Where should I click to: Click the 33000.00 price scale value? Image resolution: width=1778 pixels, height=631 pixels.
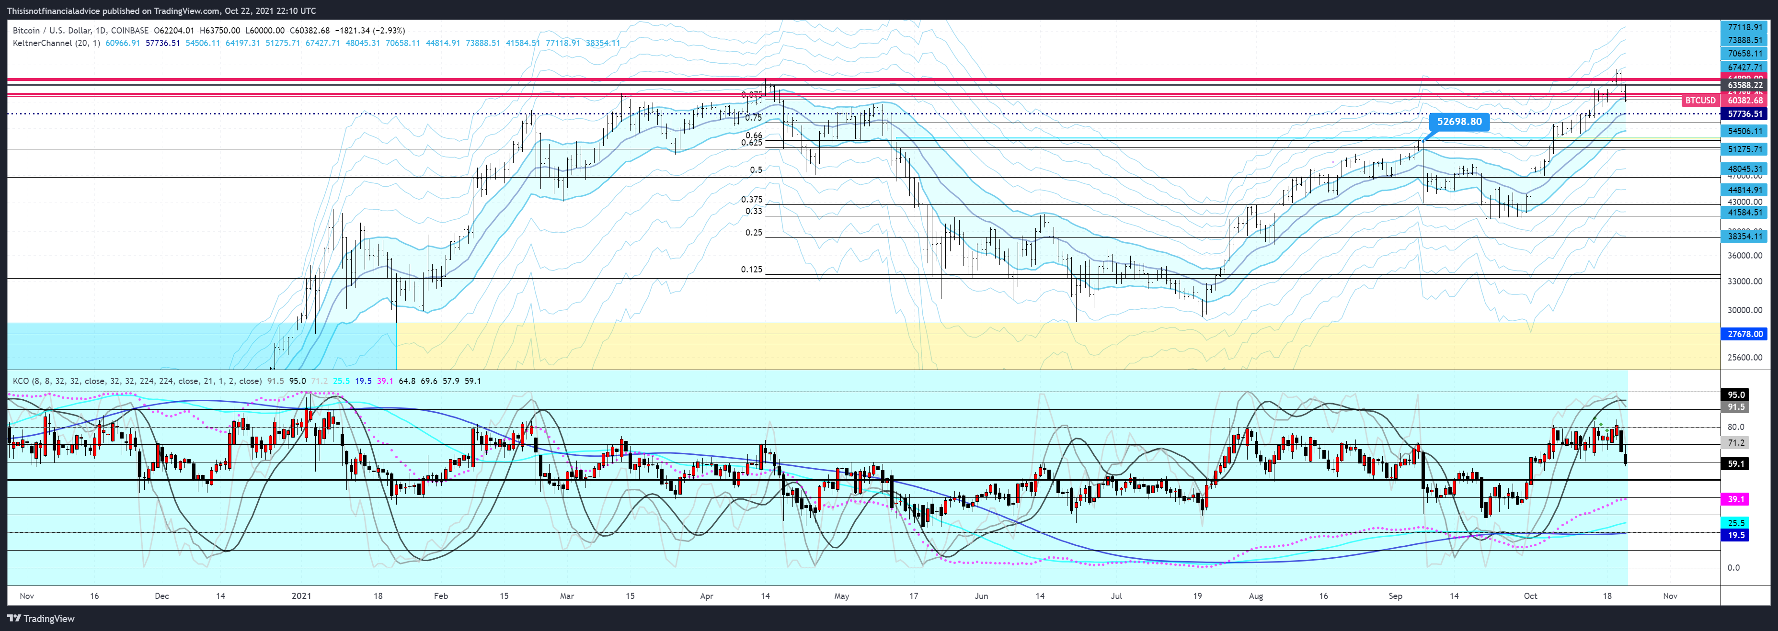(x=1745, y=282)
